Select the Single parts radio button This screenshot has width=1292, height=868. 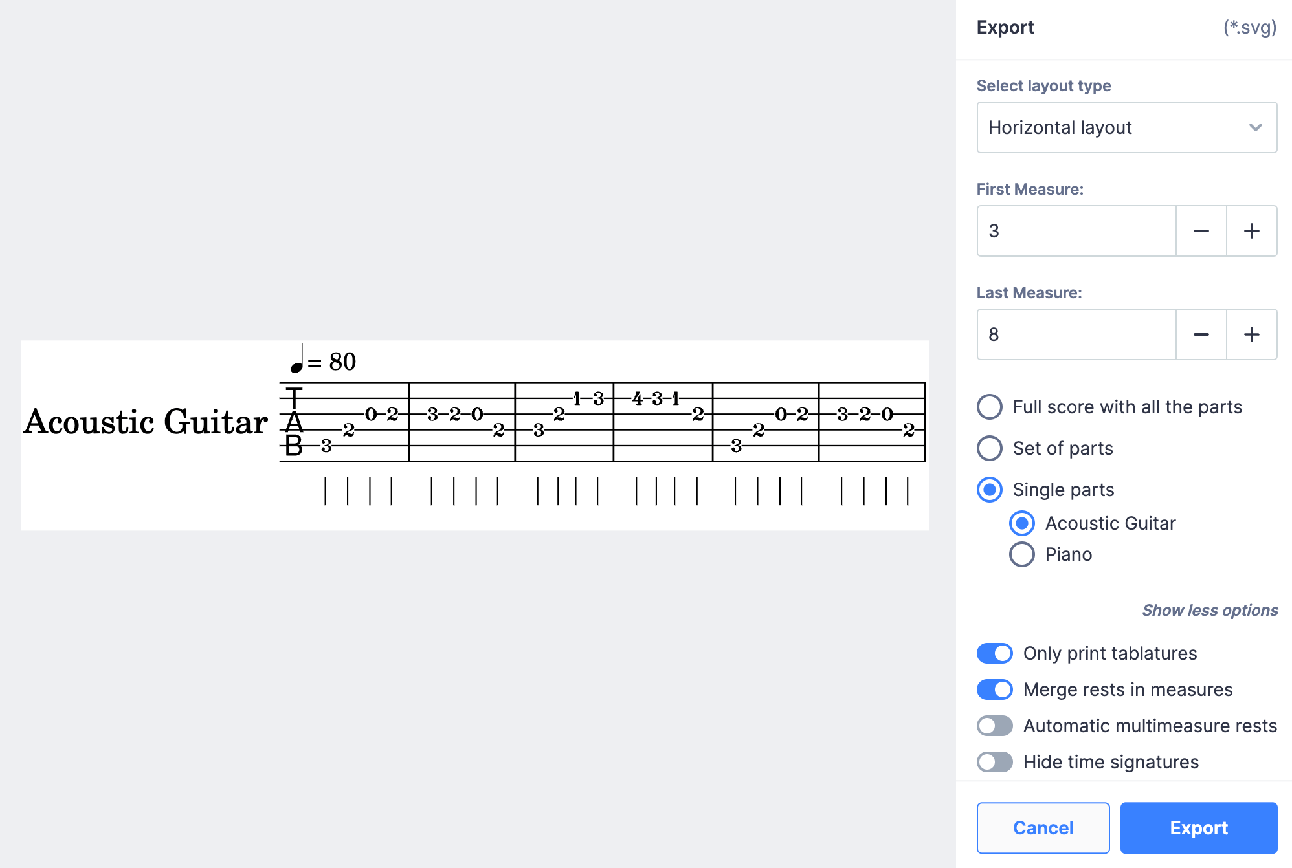(x=990, y=490)
